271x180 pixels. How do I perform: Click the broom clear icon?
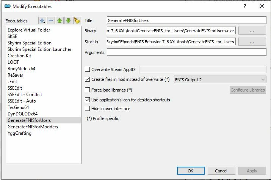point(77,21)
